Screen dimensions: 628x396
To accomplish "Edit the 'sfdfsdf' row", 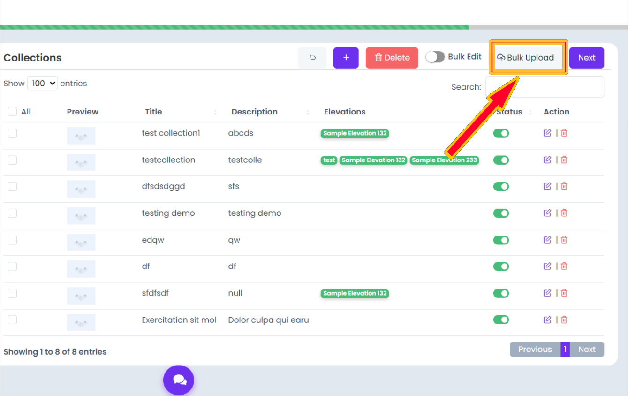I will 547,293.
